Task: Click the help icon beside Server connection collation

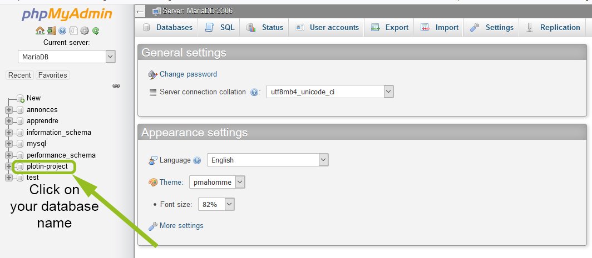Action: pyautogui.click(x=255, y=92)
